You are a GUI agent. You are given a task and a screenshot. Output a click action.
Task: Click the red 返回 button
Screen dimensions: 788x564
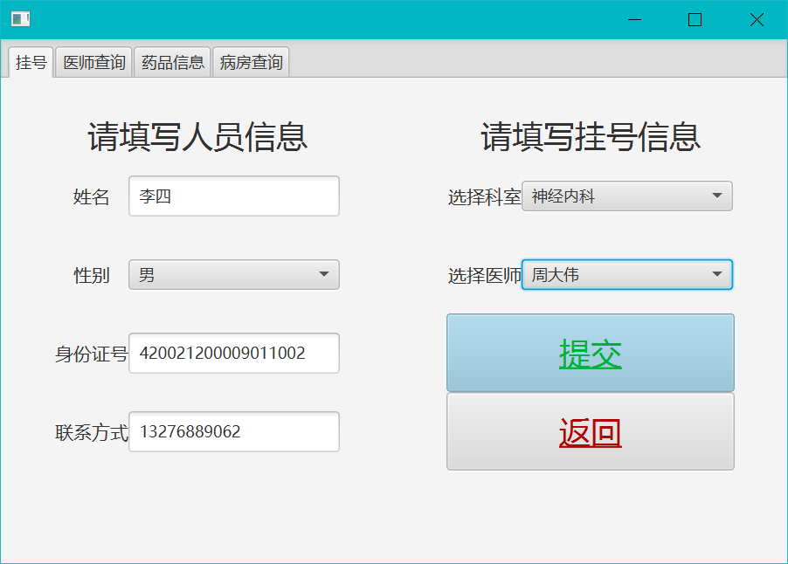[590, 432]
